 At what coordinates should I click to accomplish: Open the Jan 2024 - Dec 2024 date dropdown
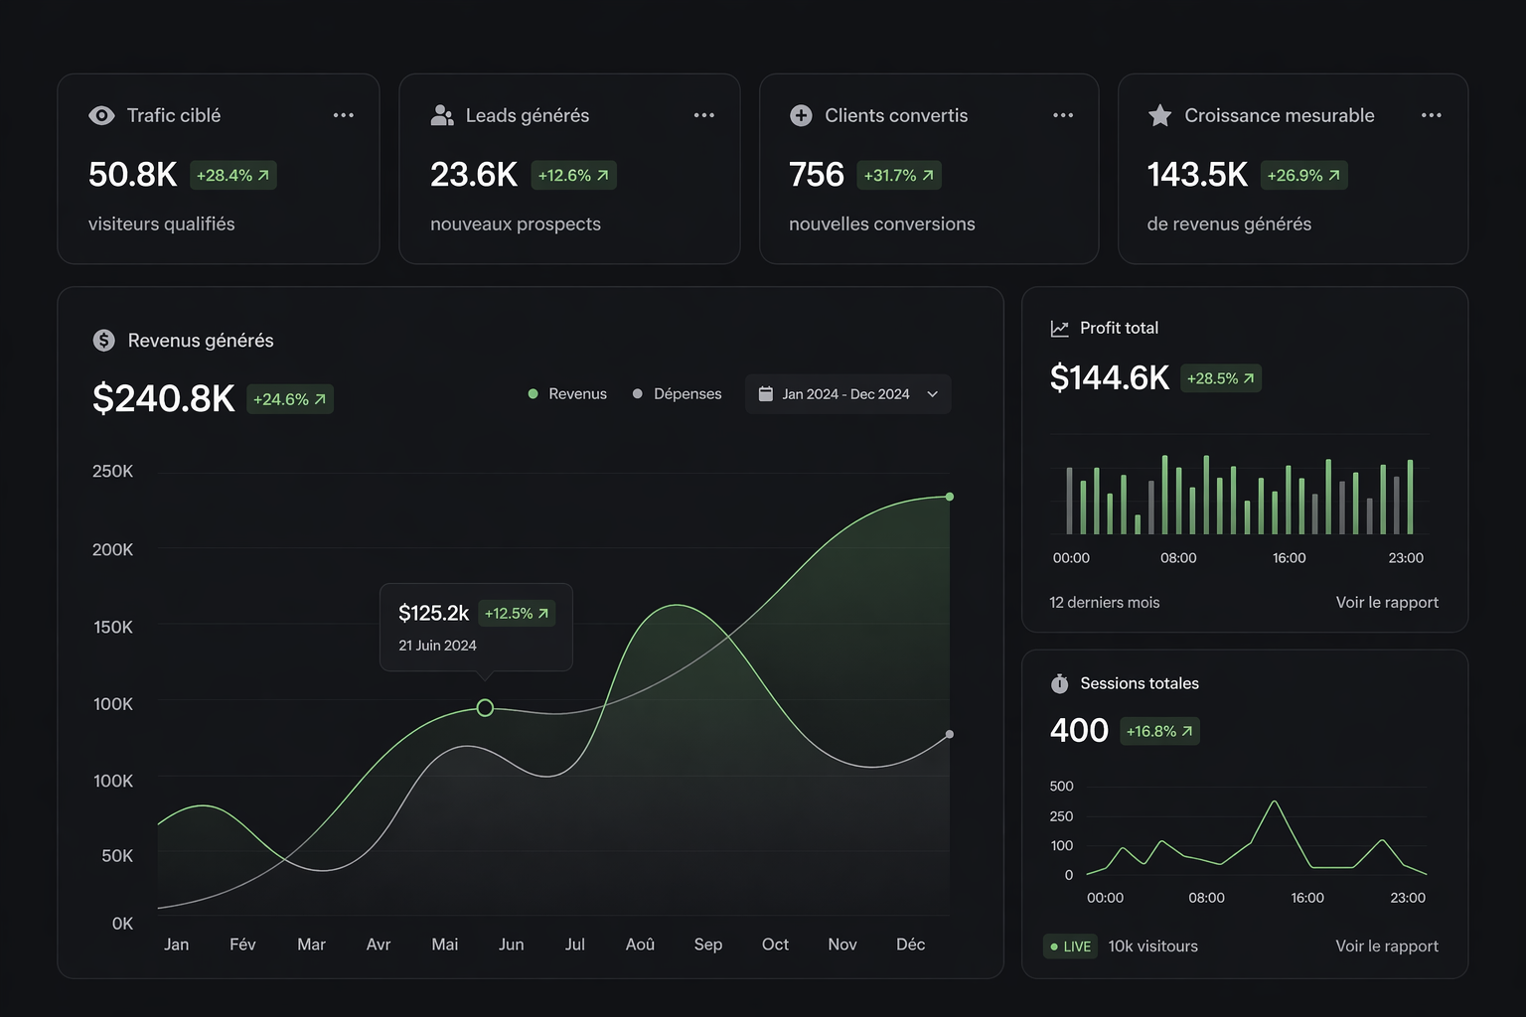(x=848, y=394)
